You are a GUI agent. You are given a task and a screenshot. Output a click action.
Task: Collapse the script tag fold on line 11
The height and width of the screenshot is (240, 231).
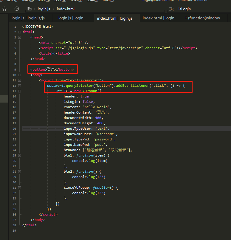pos(19,80)
